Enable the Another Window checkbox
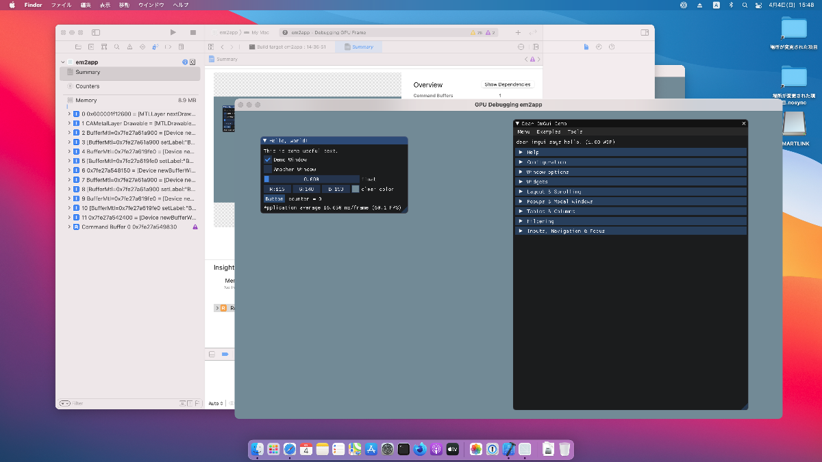Viewport: 822px width, 462px height. coord(268,169)
